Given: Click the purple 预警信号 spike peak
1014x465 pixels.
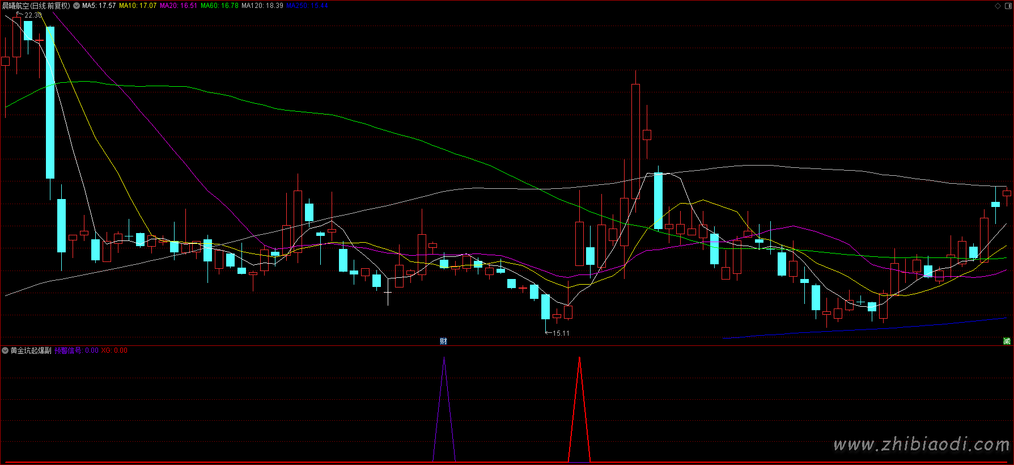Looking at the screenshot, I should [444, 358].
